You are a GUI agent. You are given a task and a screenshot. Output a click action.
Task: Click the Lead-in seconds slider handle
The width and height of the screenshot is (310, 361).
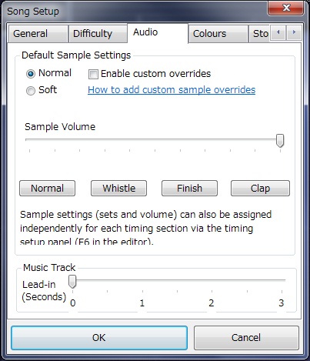coord(72,282)
